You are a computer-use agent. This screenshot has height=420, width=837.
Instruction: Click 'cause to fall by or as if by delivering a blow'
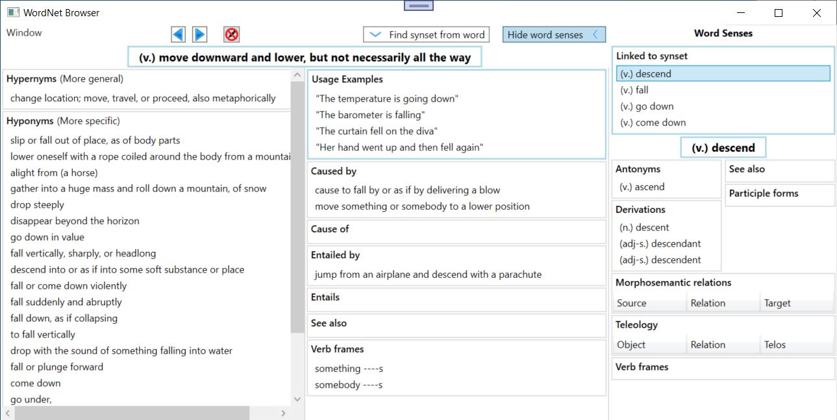[407, 190]
